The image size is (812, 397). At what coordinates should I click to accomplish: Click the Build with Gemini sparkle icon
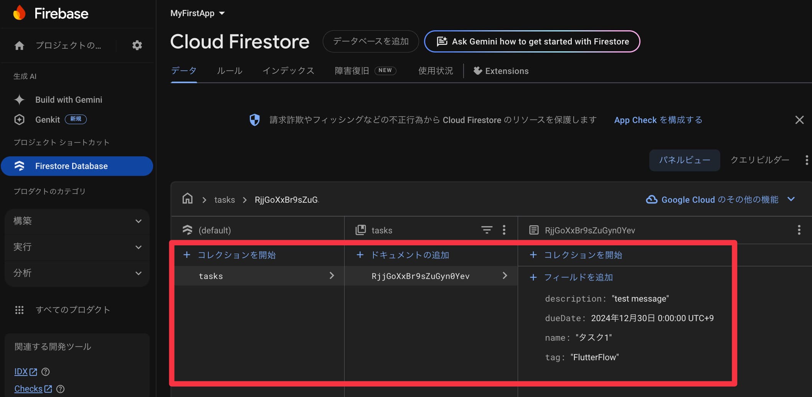(19, 100)
